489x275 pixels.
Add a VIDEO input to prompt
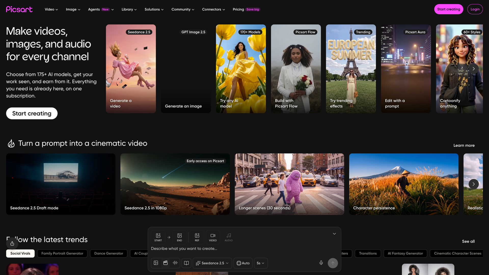(213, 237)
